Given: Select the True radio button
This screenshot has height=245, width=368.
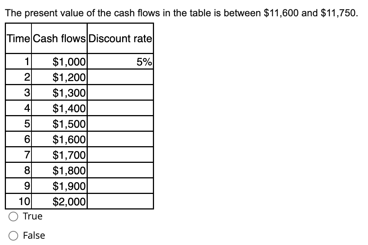Looking at the screenshot, I should [13, 216].
